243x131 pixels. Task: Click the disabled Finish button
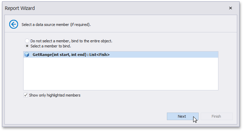point(217,116)
